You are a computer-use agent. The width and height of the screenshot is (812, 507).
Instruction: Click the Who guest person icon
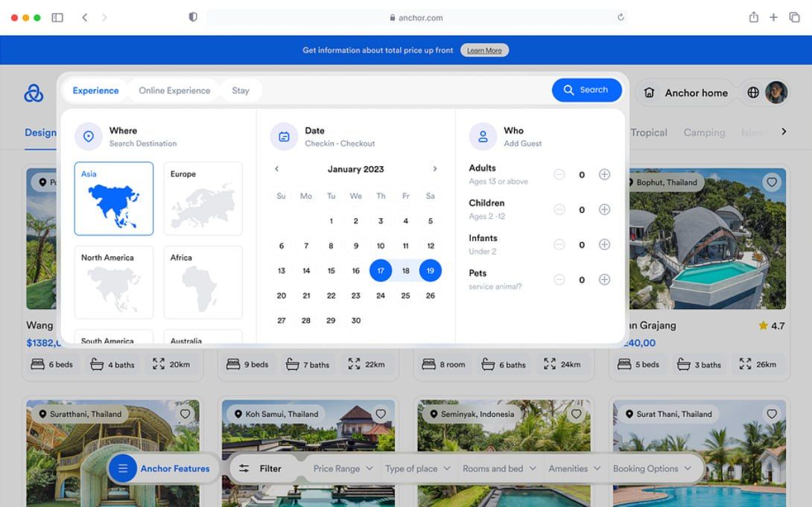coord(483,136)
